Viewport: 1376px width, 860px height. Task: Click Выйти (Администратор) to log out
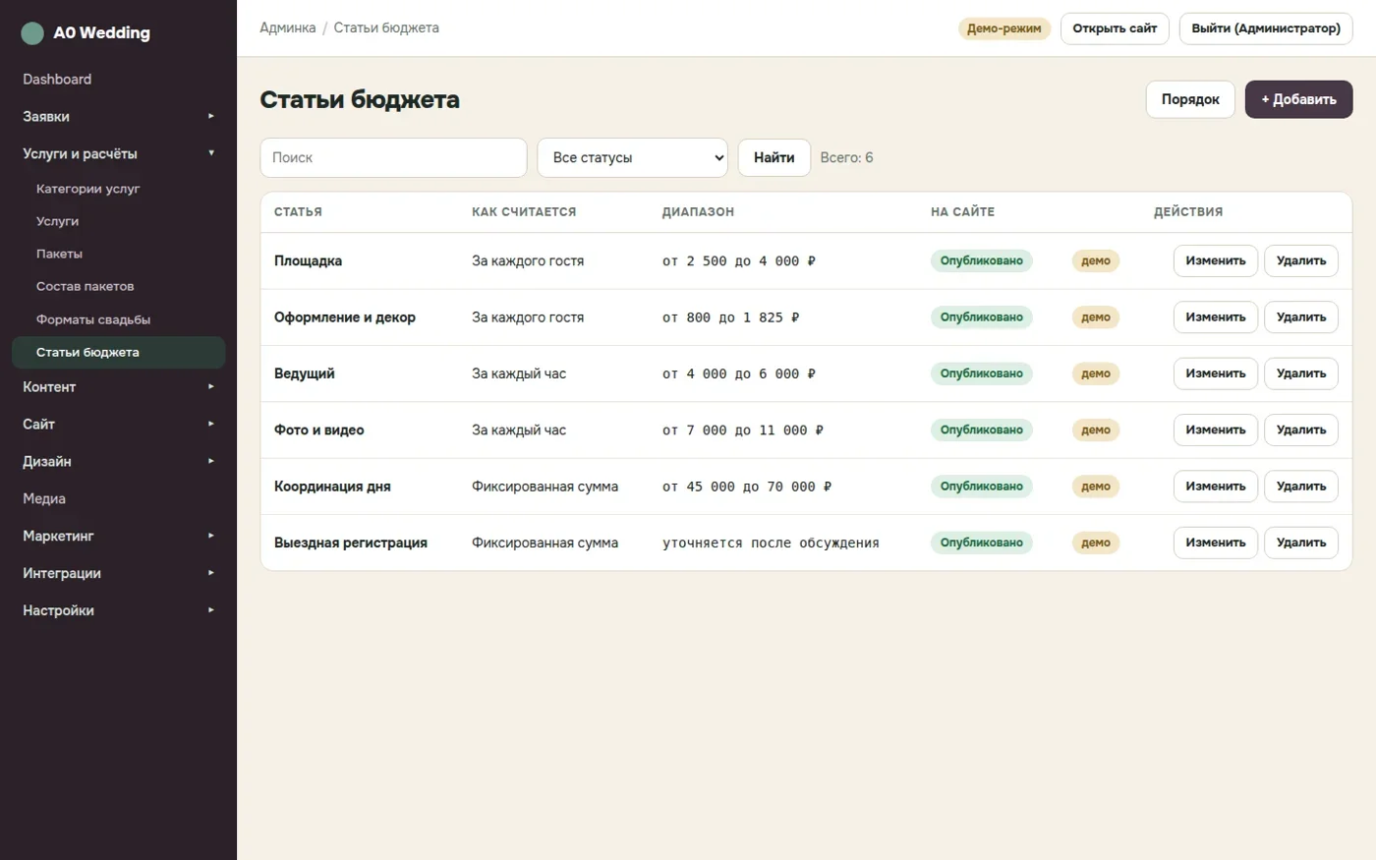1266,29
